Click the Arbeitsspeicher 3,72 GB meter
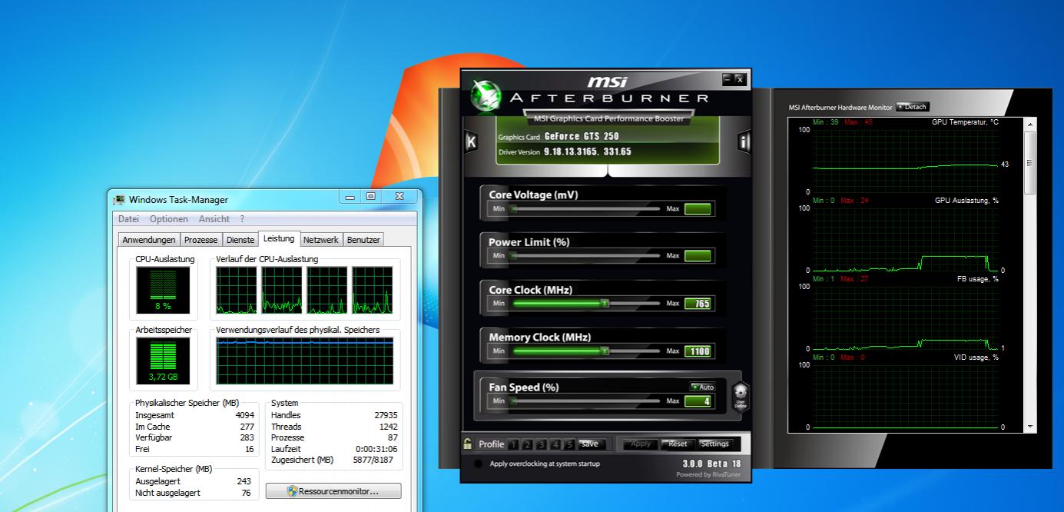 point(163,361)
